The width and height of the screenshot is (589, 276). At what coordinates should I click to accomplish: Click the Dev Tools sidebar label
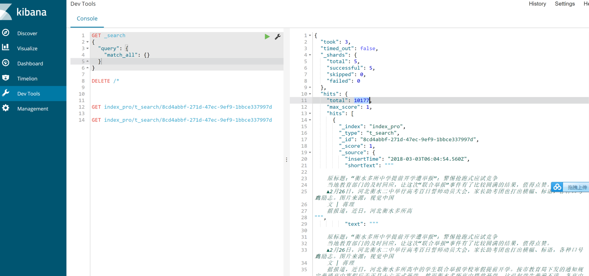coord(29,94)
